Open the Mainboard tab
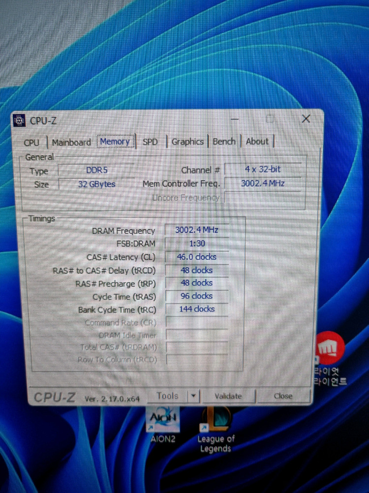 [x=71, y=142]
